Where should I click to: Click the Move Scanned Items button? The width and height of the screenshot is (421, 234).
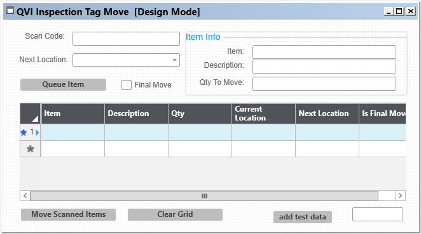[x=68, y=214]
